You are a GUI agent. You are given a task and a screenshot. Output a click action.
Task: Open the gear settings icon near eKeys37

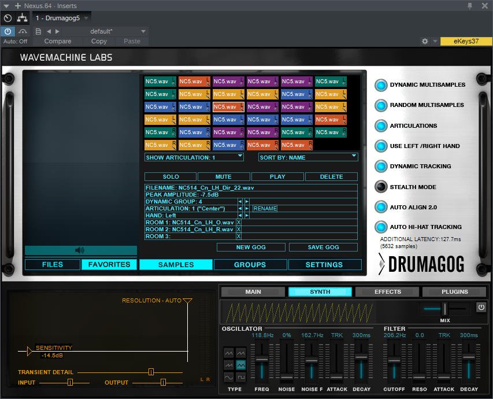pos(425,42)
